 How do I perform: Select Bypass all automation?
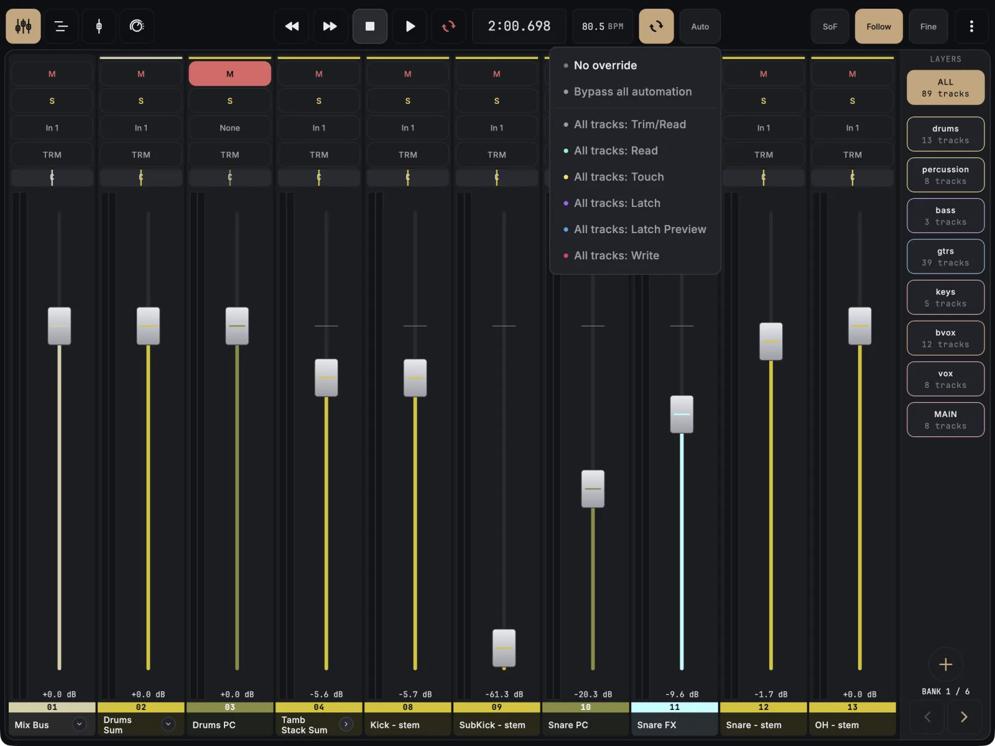tap(635, 91)
